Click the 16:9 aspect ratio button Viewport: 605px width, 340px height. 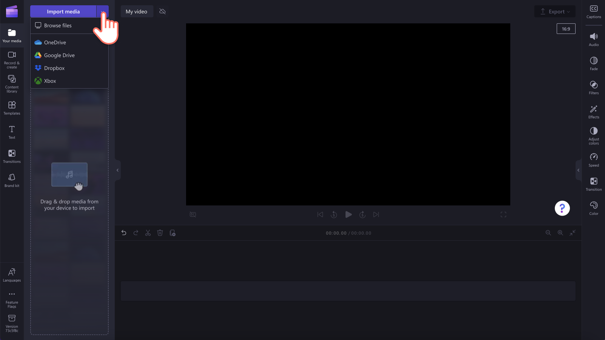pyautogui.click(x=566, y=28)
